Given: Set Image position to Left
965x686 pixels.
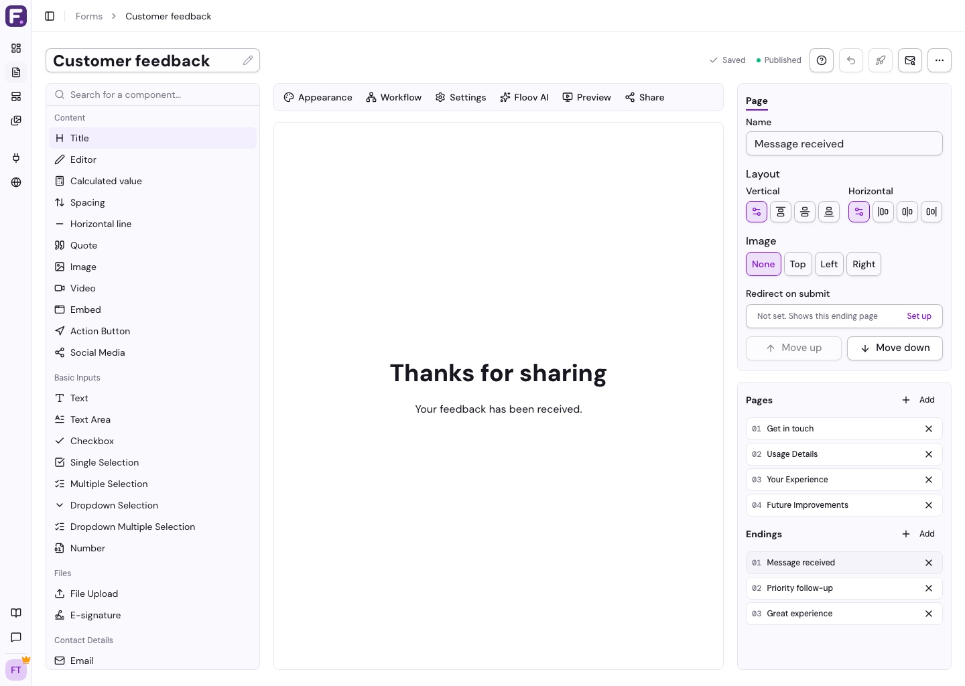Looking at the screenshot, I should pos(829,264).
